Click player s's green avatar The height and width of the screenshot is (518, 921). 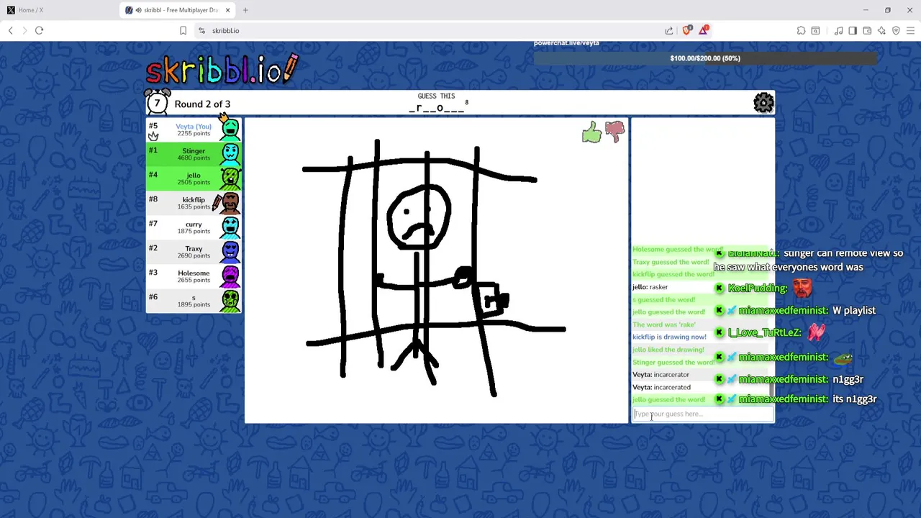(x=230, y=300)
